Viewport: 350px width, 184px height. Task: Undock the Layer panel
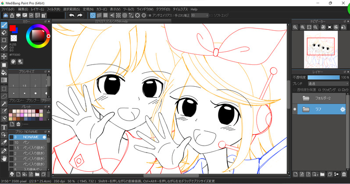pyautogui.click(x=345, y=72)
